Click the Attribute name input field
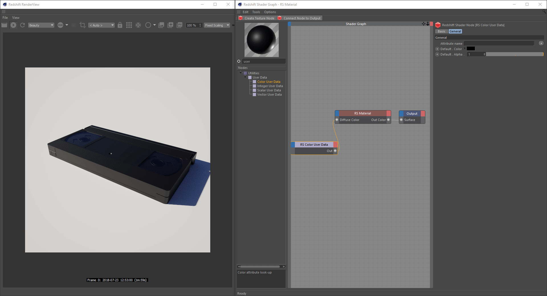The width and height of the screenshot is (547, 296). (x=499, y=43)
